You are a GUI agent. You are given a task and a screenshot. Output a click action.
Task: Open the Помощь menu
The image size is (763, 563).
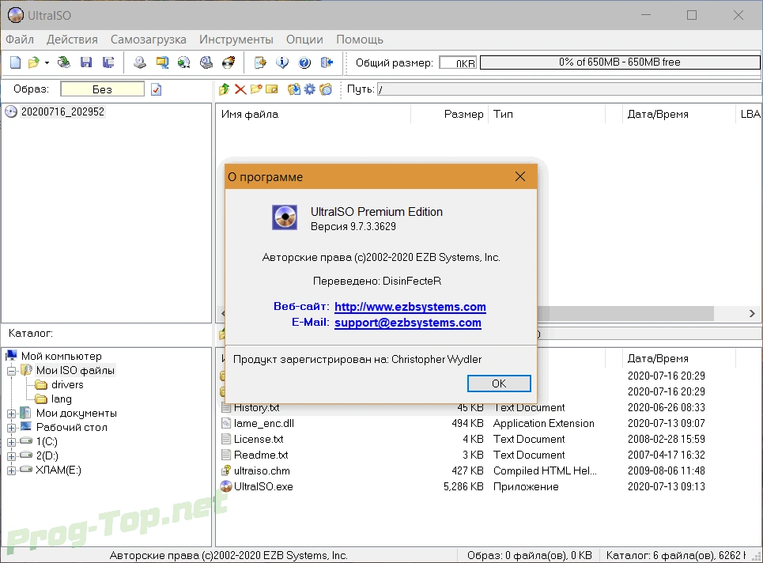pos(360,40)
